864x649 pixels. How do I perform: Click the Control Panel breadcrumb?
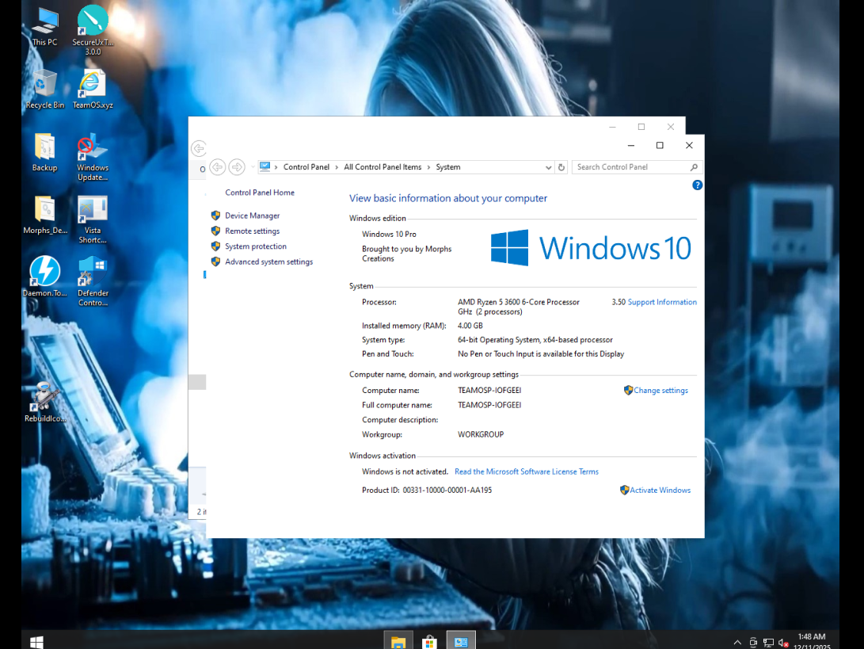[306, 167]
